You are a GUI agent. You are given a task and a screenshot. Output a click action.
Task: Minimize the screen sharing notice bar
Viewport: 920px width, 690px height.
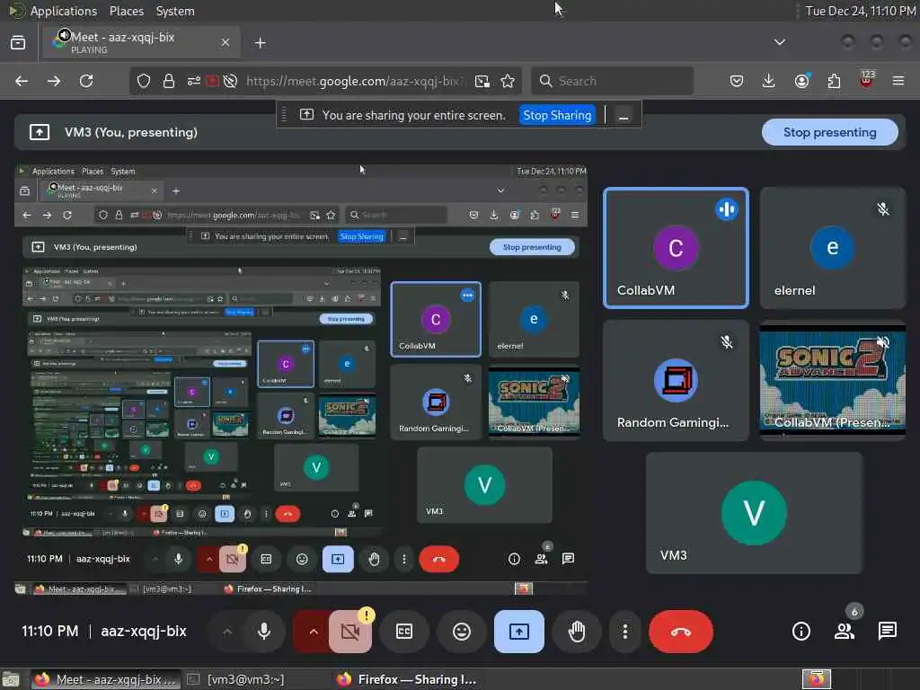(x=624, y=115)
